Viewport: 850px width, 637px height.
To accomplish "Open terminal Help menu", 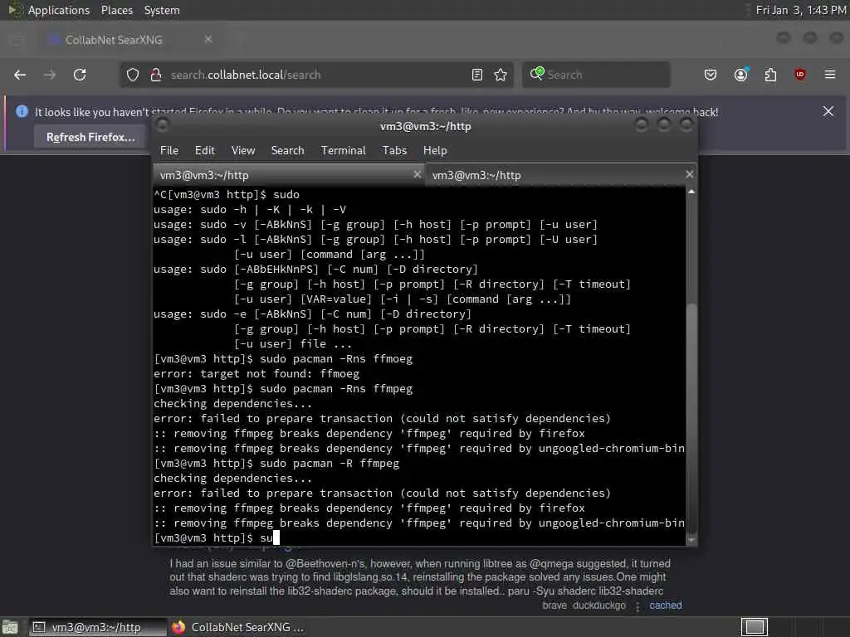I will 435,151.
